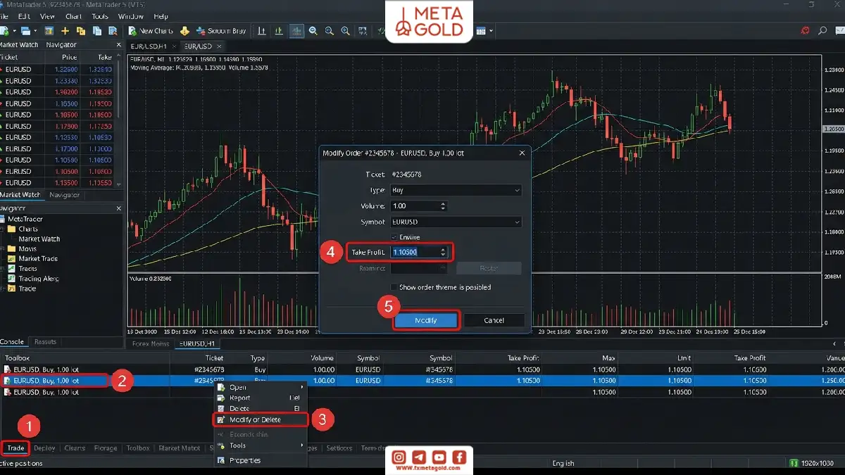
Task: Click the first magnifier zoom icon
Action: point(313,31)
